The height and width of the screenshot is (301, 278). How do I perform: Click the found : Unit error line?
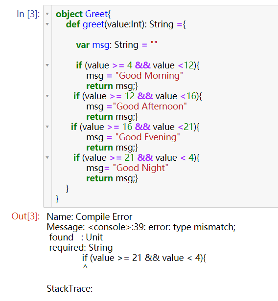[76, 237]
